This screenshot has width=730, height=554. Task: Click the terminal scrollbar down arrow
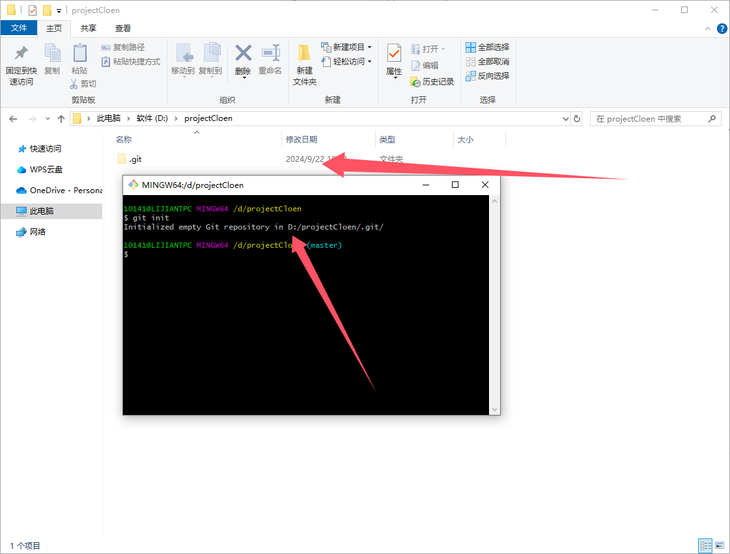pyautogui.click(x=494, y=410)
